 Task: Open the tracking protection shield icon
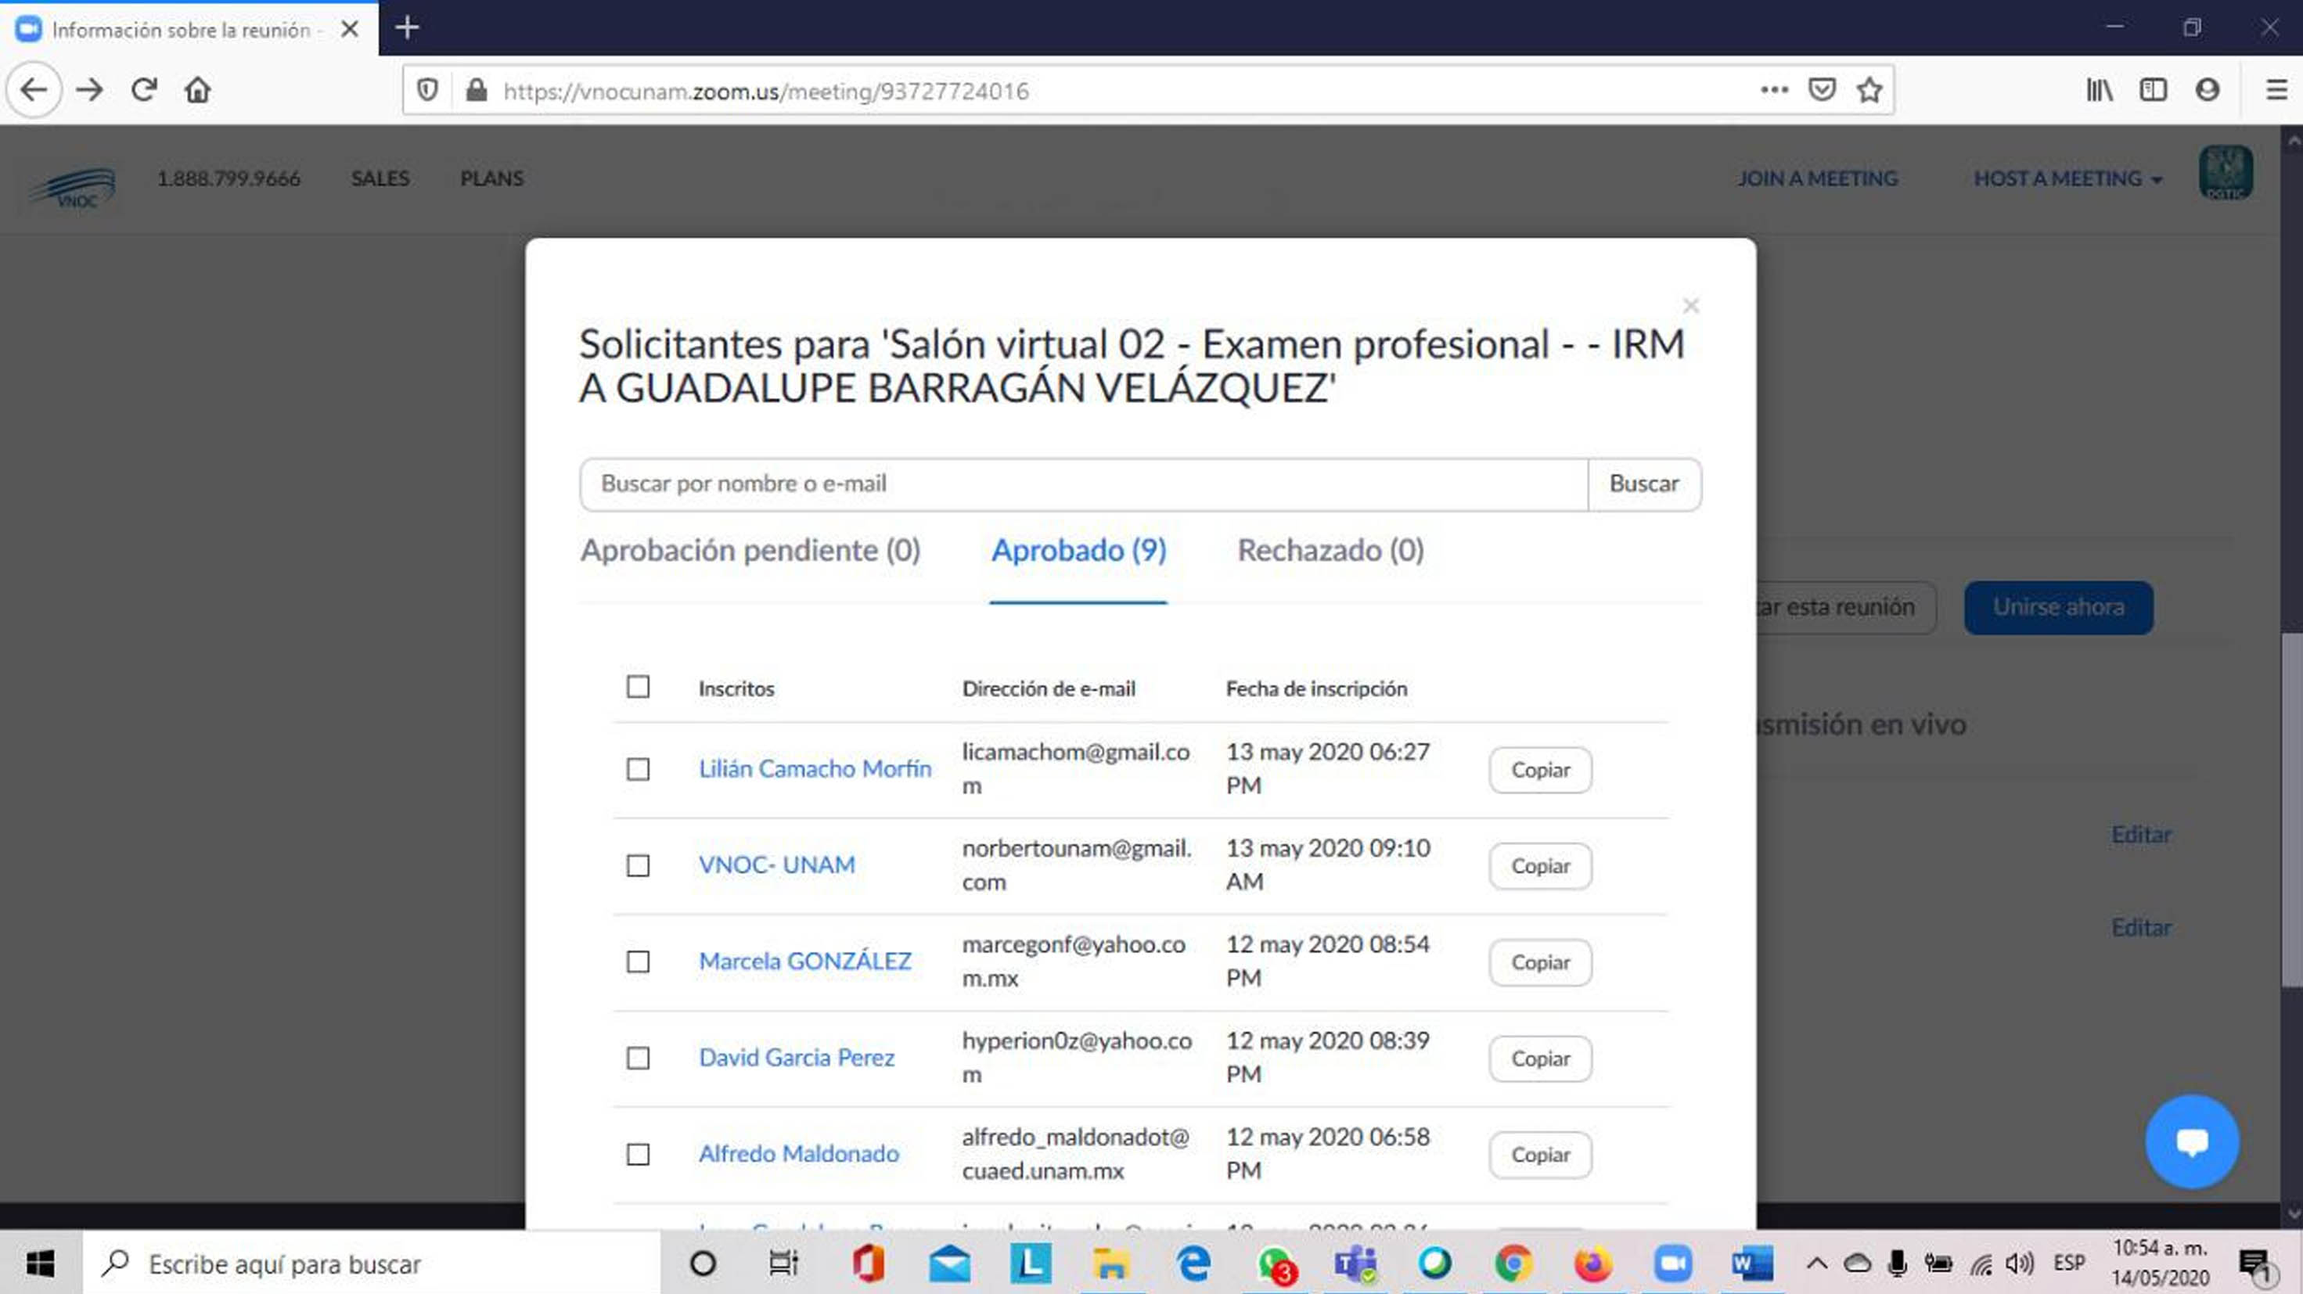click(427, 90)
